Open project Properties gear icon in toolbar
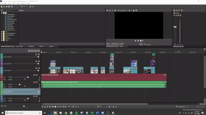The height and width of the screenshot is (115, 206). tap(12, 7)
